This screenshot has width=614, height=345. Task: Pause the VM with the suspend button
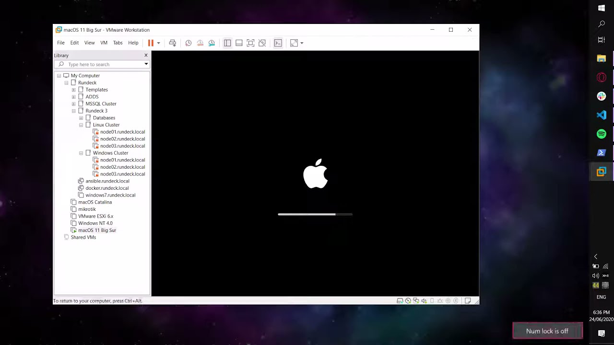click(151, 43)
